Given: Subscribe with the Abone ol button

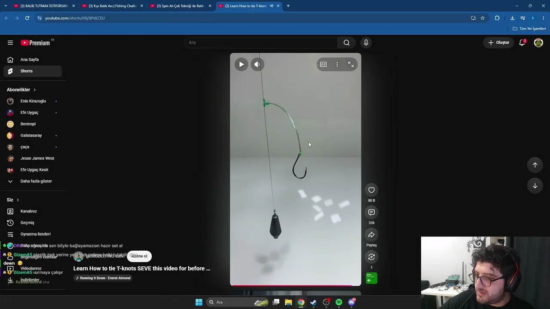Looking at the screenshot, I should point(139,256).
